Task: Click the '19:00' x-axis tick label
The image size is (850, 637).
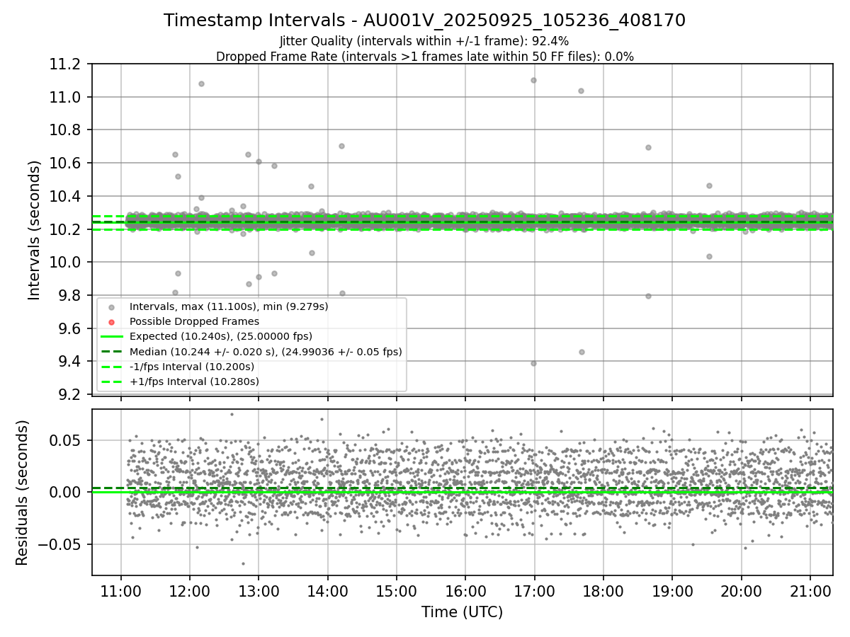Action: click(672, 590)
